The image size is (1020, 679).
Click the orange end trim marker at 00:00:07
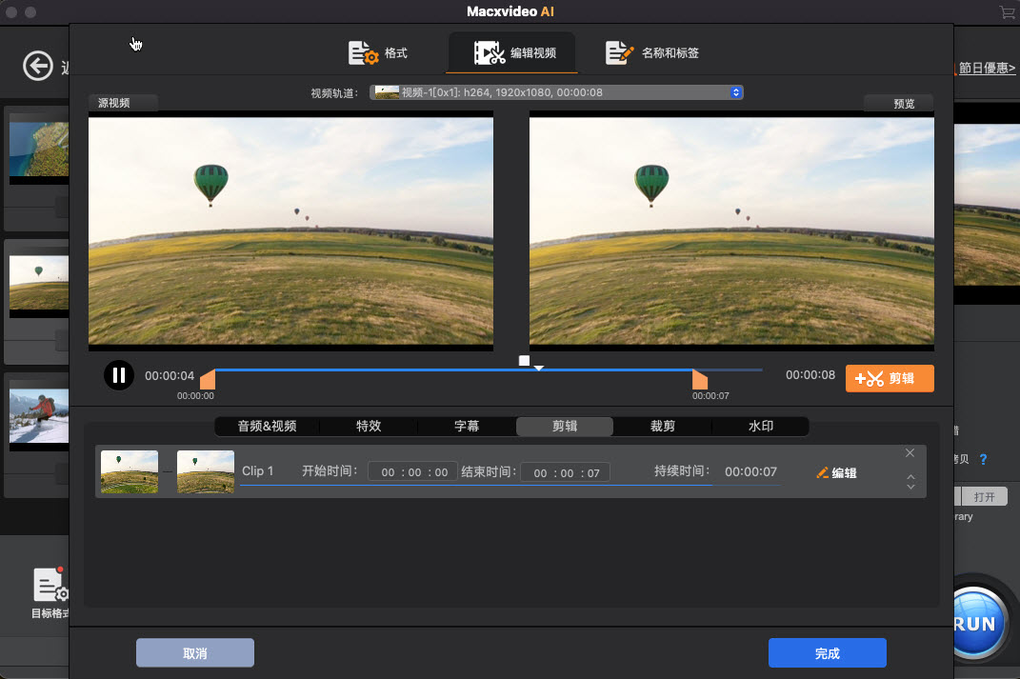(x=700, y=380)
